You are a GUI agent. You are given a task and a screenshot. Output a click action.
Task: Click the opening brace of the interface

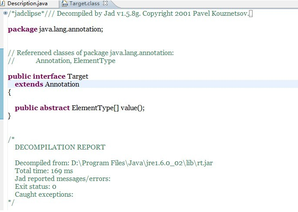(10, 93)
